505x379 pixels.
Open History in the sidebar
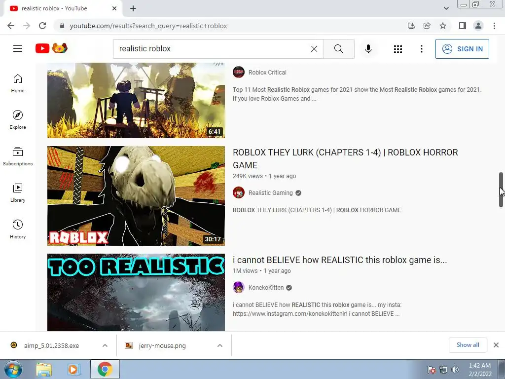click(x=18, y=229)
